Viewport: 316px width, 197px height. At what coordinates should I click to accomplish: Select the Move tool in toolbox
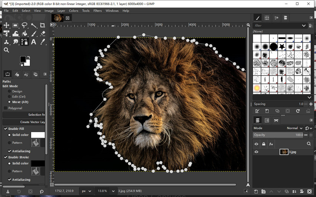coord(6,25)
